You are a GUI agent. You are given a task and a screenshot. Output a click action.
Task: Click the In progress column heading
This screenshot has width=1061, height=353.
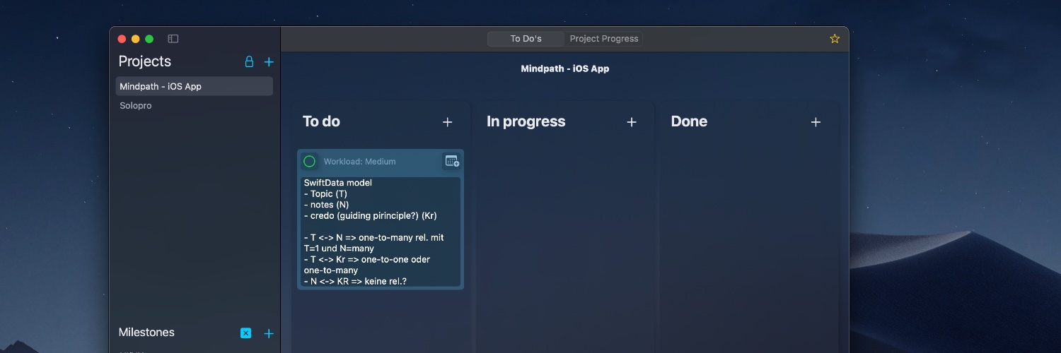pyautogui.click(x=526, y=121)
